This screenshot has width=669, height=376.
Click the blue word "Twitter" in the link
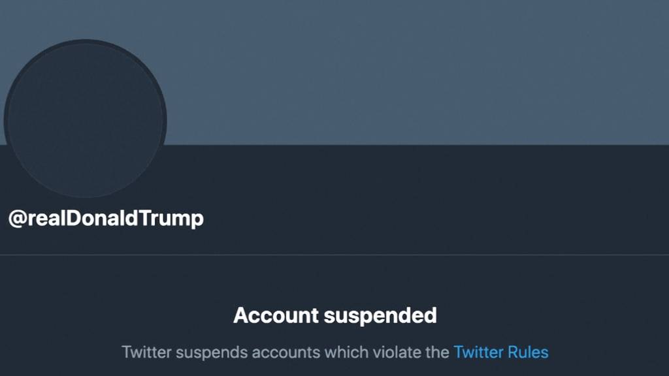click(478, 352)
